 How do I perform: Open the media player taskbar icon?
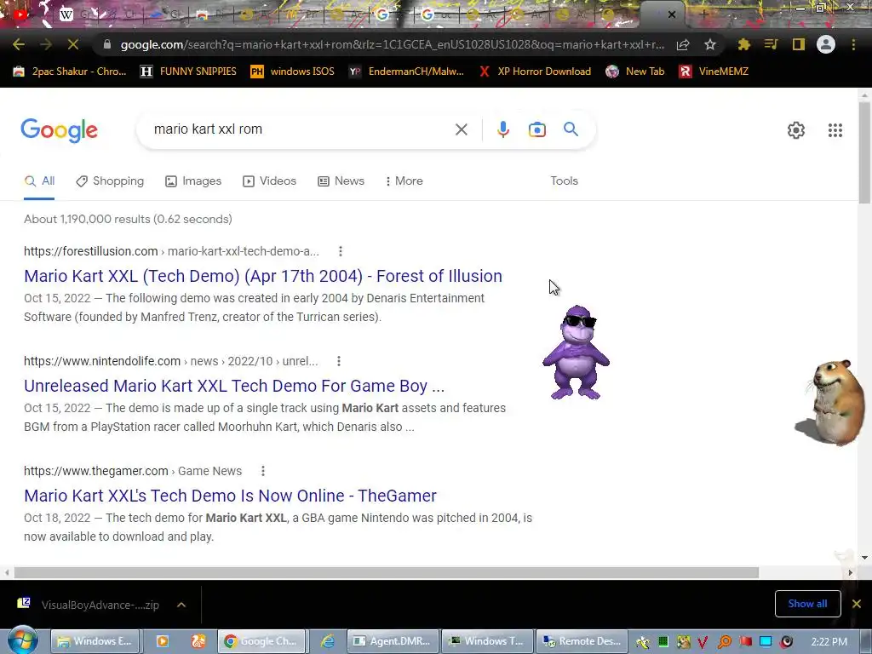pos(163,641)
